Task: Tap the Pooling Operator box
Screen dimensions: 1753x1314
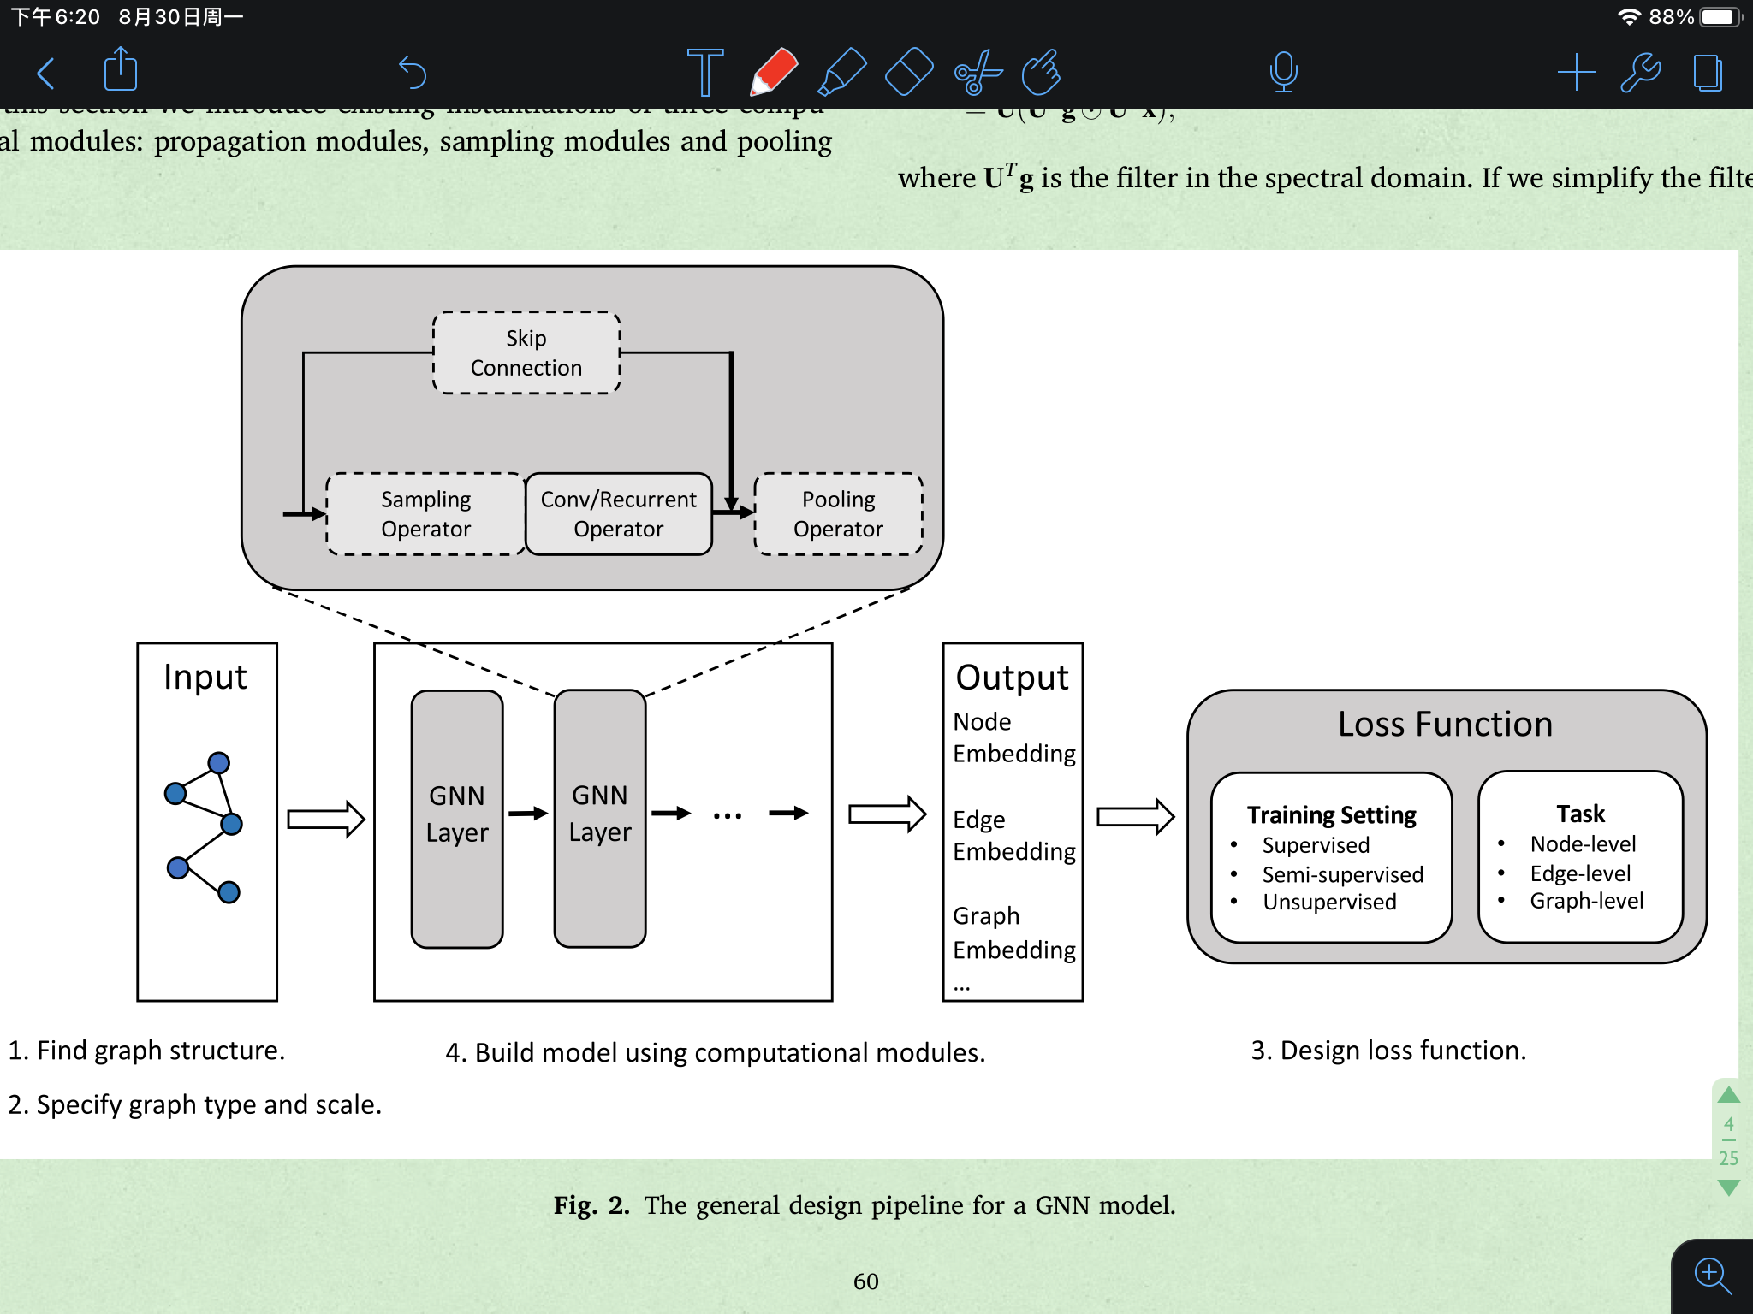Action: pos(838,513)
